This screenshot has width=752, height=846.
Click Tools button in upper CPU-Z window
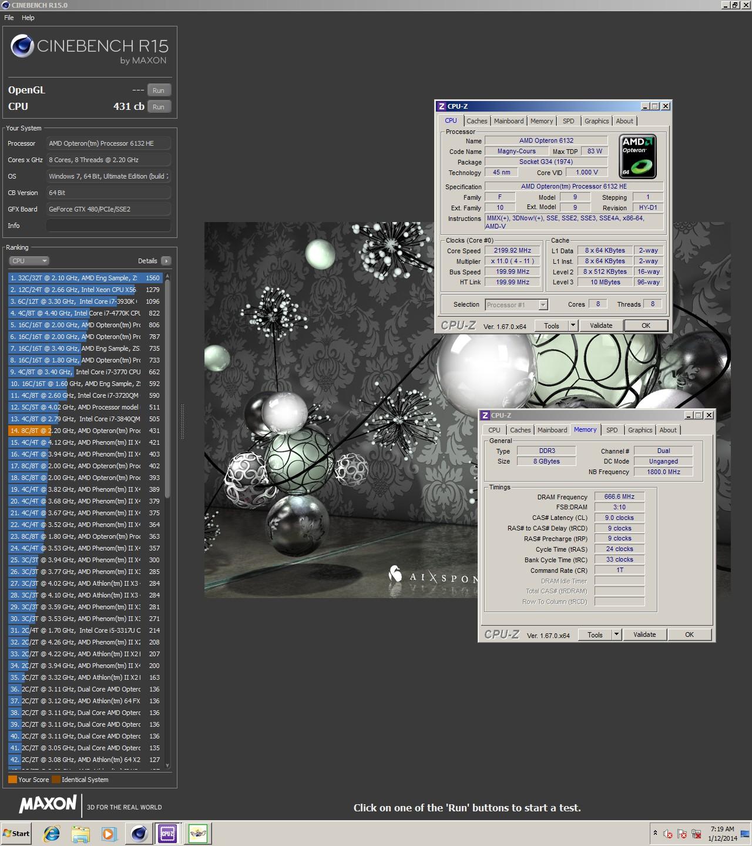click(x=552, y=325)
